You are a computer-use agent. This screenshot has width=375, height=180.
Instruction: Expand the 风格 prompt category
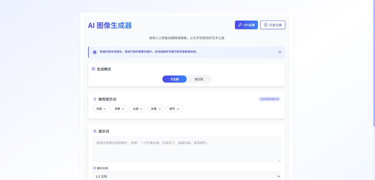101,109
